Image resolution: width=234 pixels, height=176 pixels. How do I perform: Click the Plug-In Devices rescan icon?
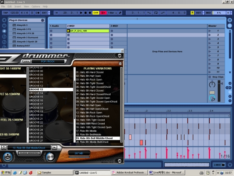coord(43,20)
